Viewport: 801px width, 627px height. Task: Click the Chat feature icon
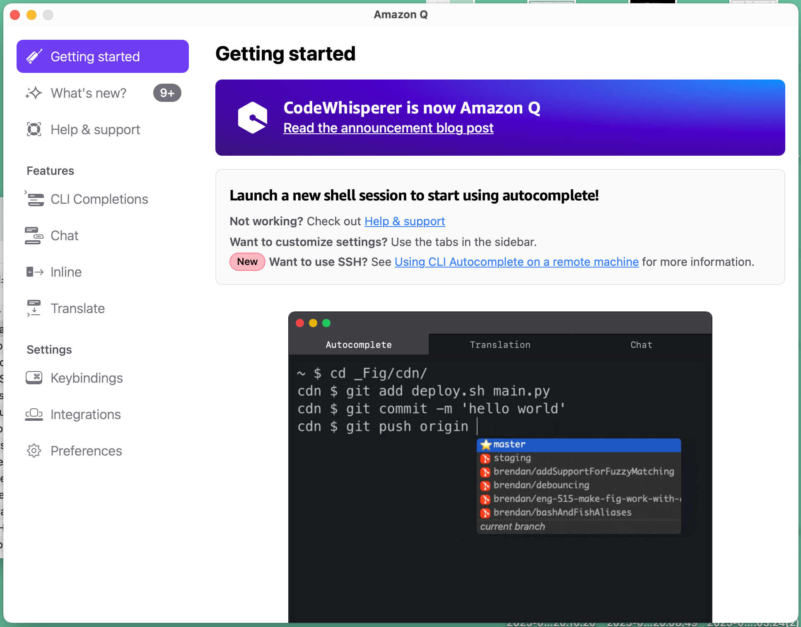coord(34,235)
